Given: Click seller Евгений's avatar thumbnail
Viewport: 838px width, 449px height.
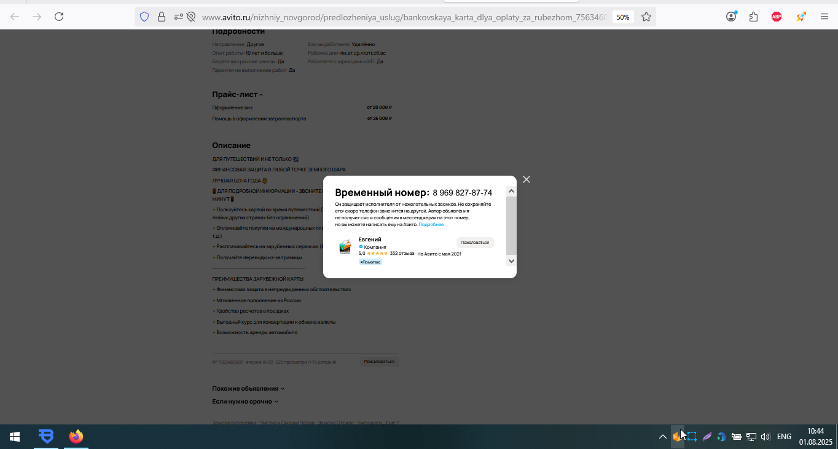Looking at the screenshot, I should pos(345,246).
